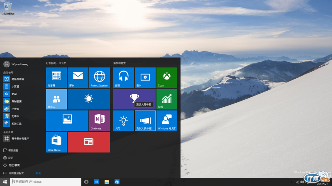Open Project Spartan from the taskbar

(x=97, y=182)
